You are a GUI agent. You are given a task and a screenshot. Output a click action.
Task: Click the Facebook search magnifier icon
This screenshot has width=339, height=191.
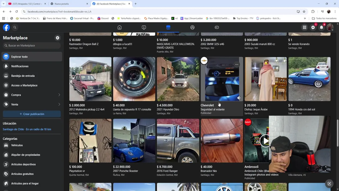(15, 27)
